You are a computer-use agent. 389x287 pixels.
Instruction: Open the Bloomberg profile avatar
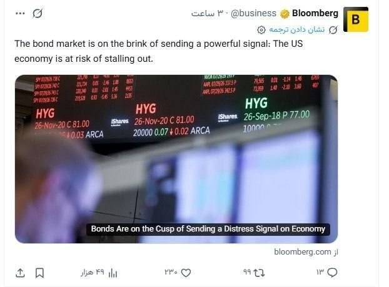[x=356, y=19]
